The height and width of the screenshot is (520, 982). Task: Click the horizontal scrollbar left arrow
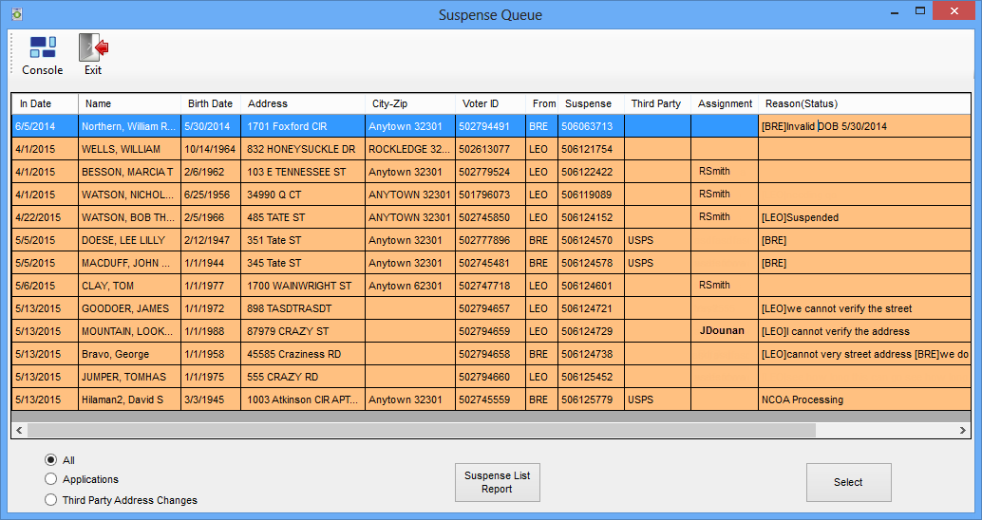pyautogui.click(x=20, y=430)
